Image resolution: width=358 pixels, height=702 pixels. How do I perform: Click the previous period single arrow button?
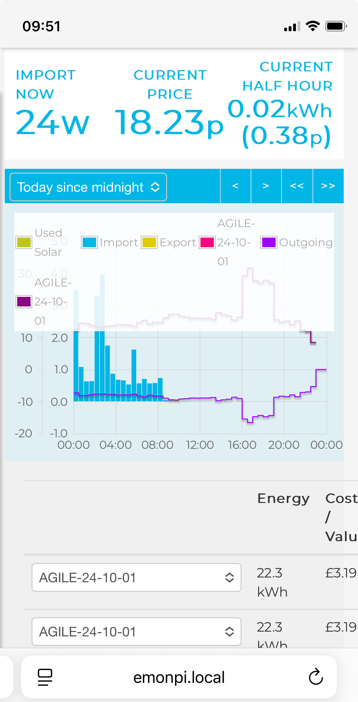[235, 186]
